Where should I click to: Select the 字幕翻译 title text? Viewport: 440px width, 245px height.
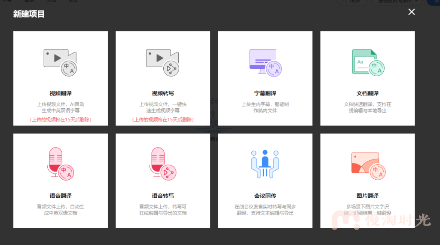265,93
